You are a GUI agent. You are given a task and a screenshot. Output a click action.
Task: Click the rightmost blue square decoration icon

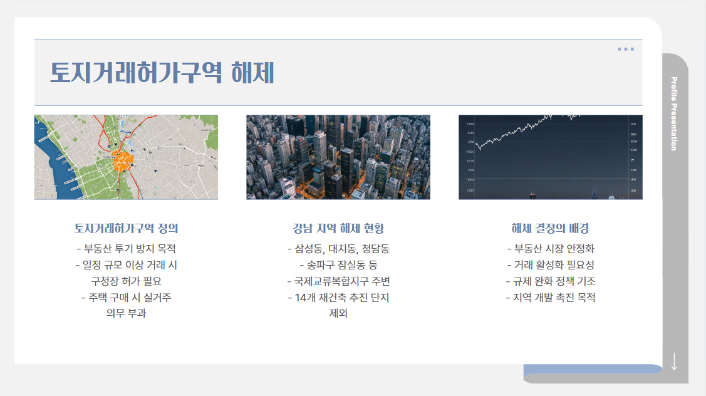(x=633, y=49)
